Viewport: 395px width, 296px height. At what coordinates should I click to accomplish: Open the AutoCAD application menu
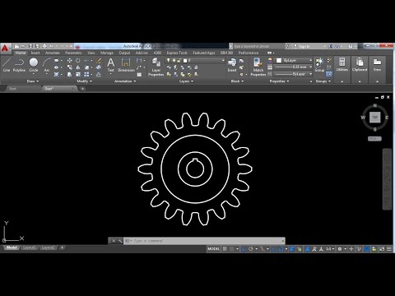[x=5, y=49]
